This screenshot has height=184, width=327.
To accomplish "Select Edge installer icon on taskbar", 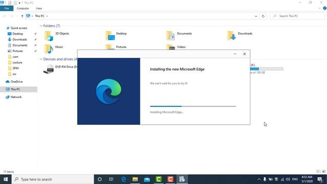I will click(182, 179).
